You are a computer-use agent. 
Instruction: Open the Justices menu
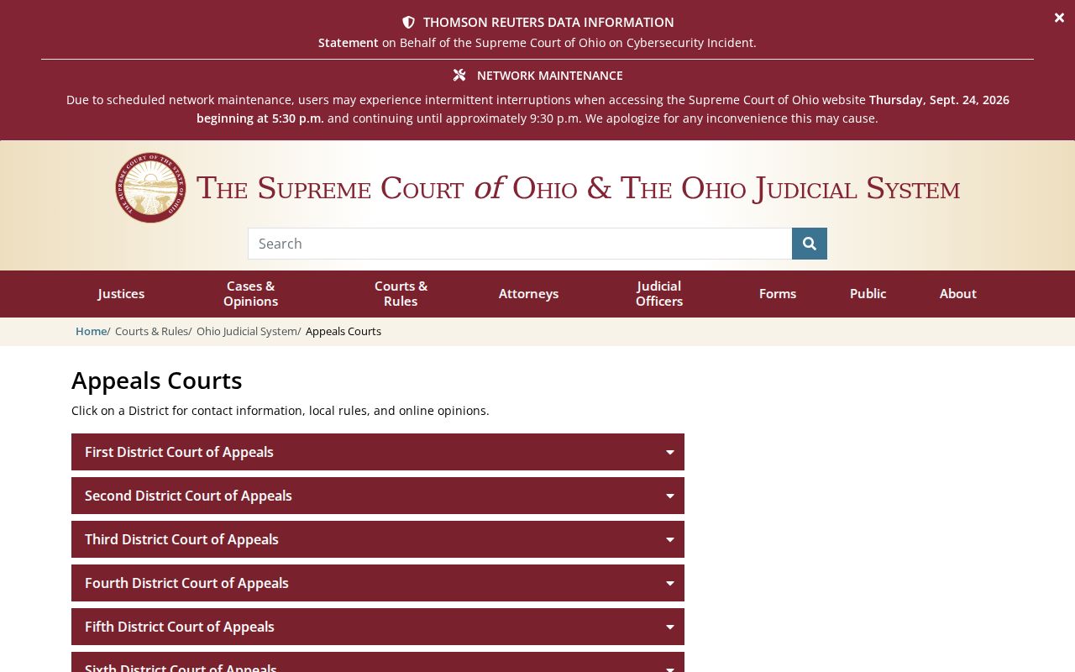pyautogui.click(x=121, y=294)
